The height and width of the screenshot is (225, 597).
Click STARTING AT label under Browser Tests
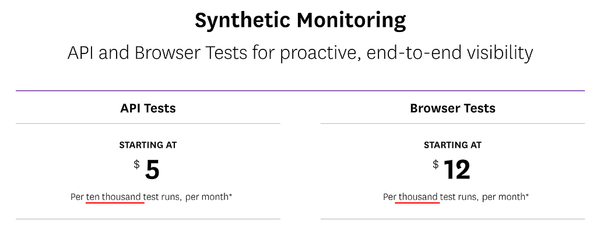click(452, 145)
